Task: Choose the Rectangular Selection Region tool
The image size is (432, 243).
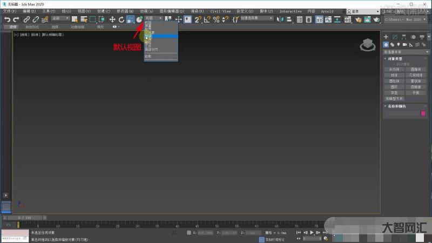Action: (x=93, y=19)
